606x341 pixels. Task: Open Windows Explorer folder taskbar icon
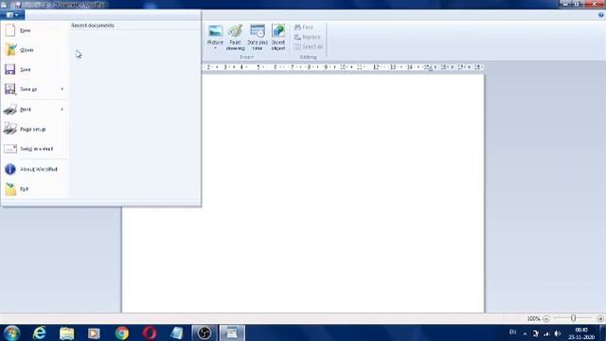pyautogui.click(x=67, y=332)
